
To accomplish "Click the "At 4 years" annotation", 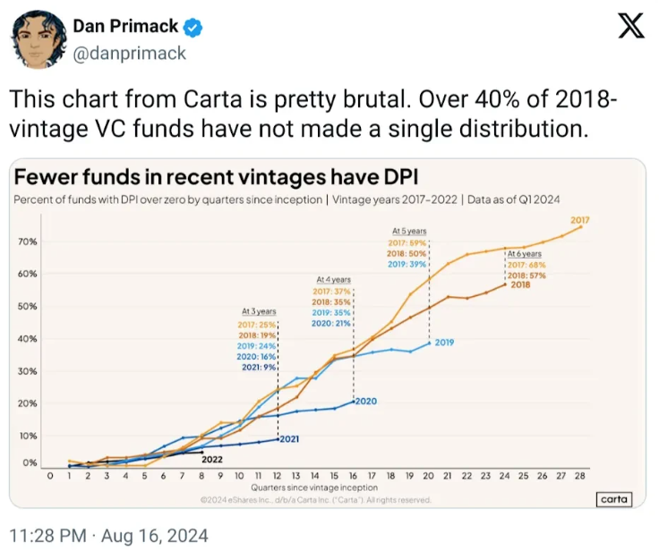I will [331, 279].
